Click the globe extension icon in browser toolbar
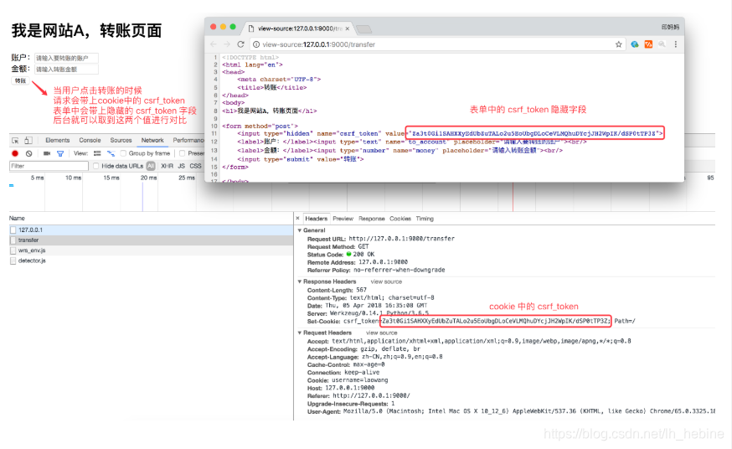 pos(635,44)
